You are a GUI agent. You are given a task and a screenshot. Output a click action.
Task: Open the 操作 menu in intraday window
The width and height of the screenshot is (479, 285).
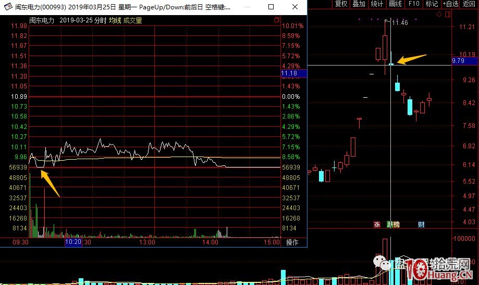pos(292,242)
